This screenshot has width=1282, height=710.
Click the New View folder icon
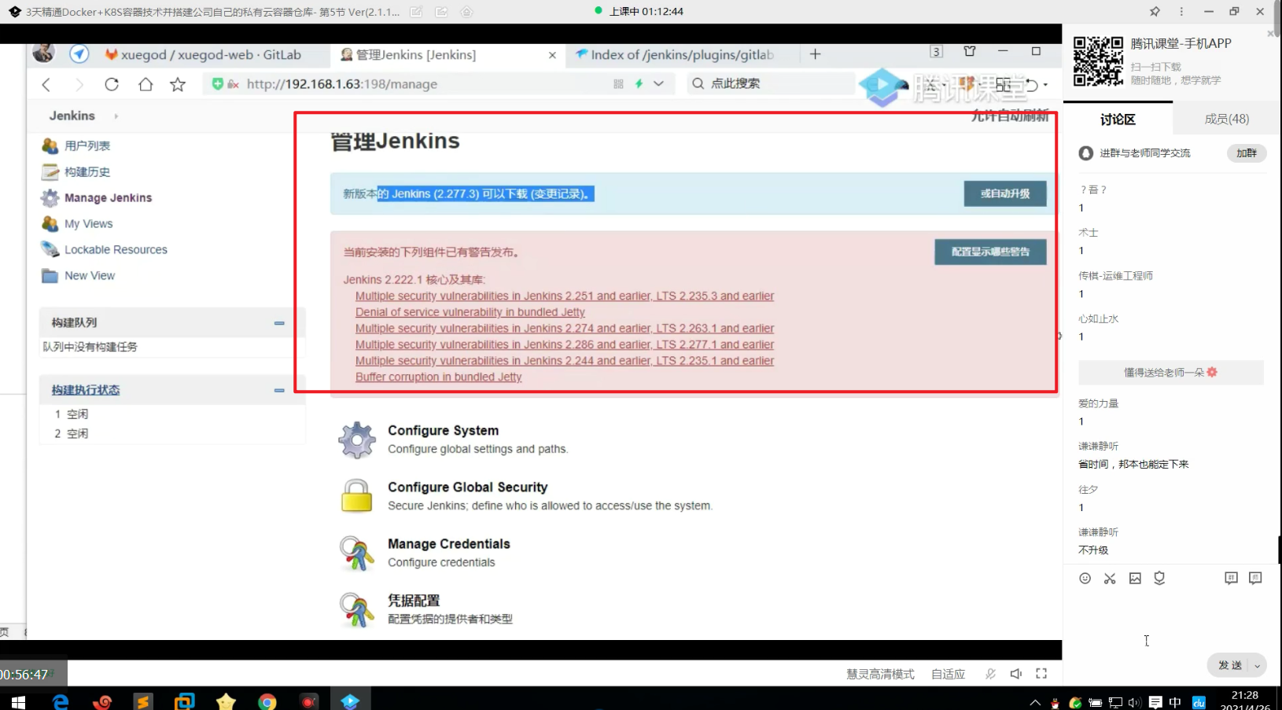(50, 275)
